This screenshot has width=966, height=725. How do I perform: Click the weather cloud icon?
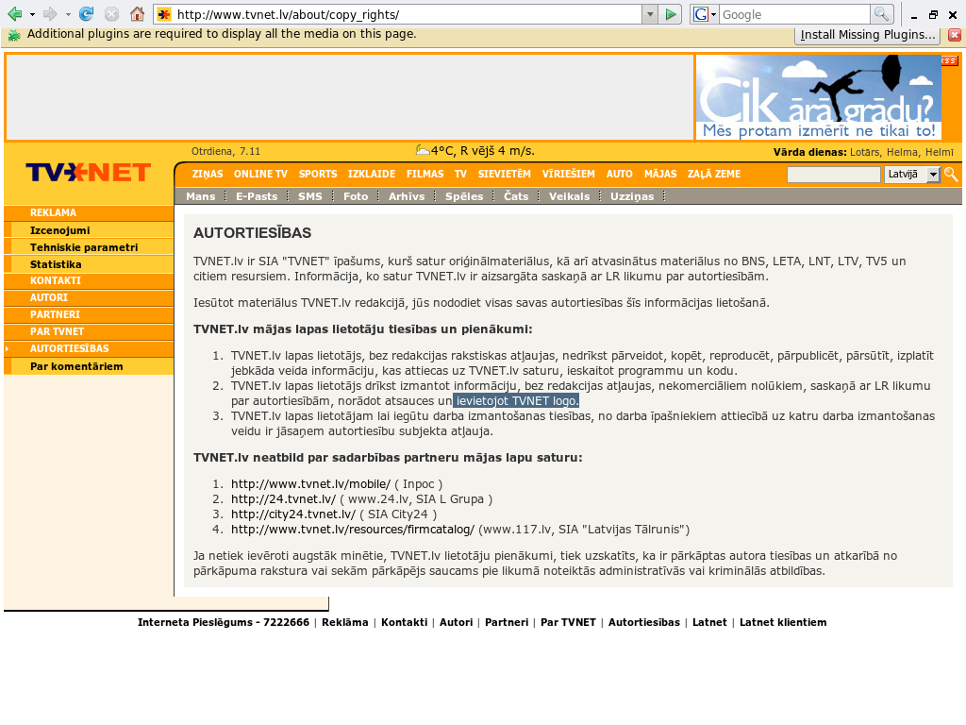click(x=423, y=150)
